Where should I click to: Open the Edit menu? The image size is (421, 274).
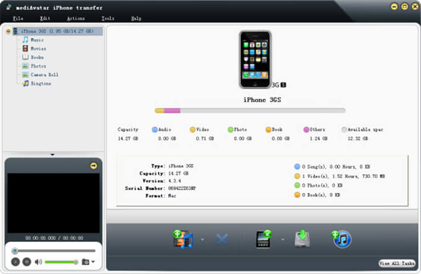point(45,18)
